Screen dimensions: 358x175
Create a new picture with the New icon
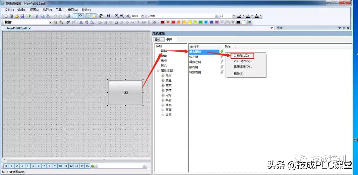6,16
